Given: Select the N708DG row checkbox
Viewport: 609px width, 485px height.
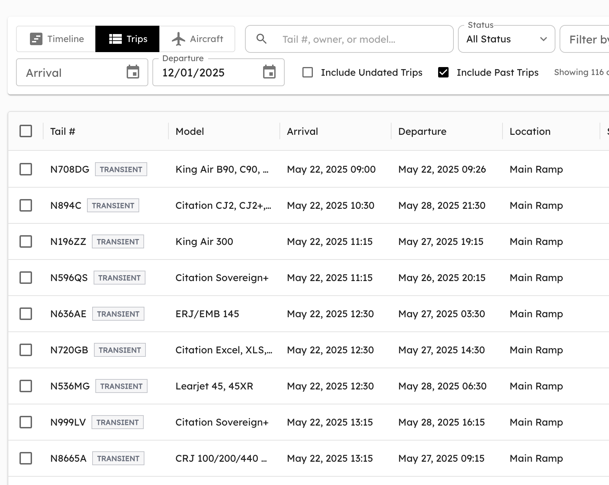Looking at the screenshot, I should (x=26, y=169).
